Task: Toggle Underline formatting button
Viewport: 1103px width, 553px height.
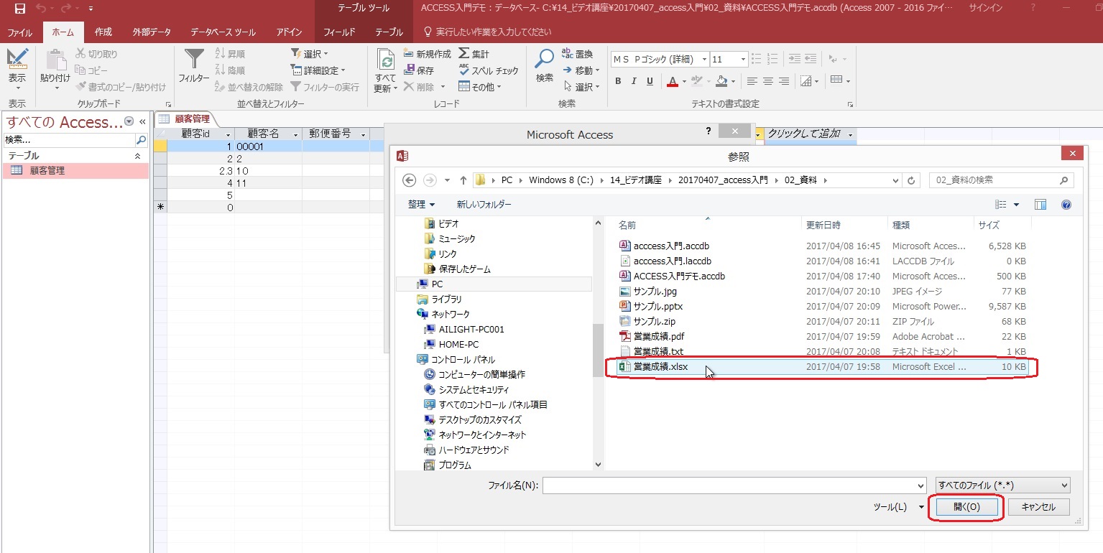Action: coord(650,81)
